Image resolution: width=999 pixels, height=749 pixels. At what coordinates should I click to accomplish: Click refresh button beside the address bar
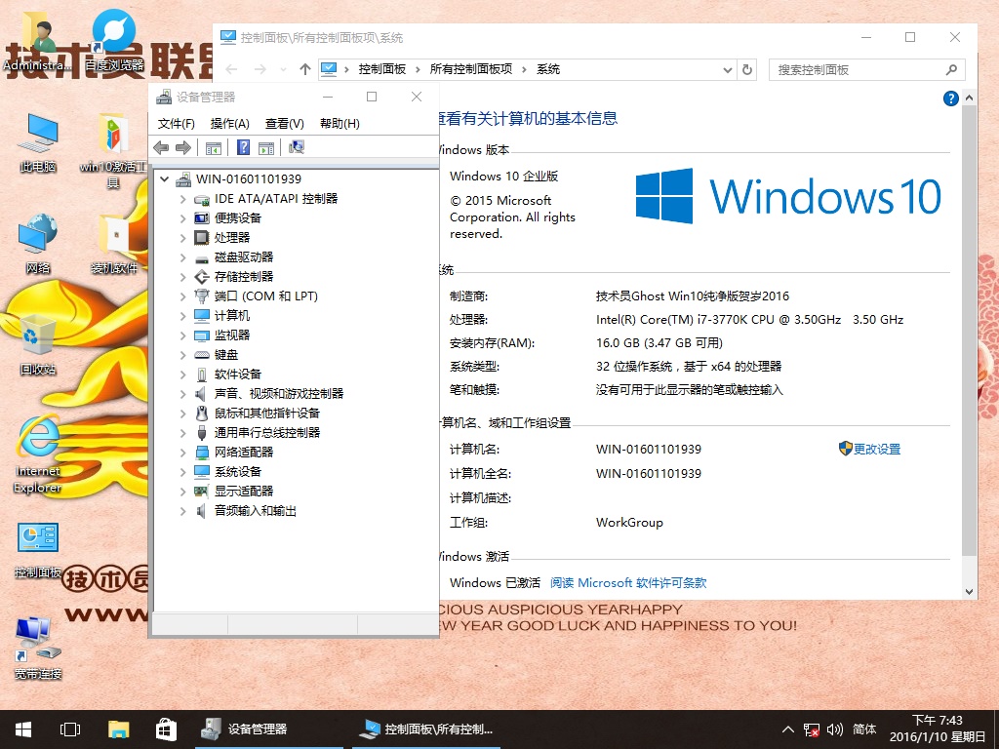pos(747,69)
